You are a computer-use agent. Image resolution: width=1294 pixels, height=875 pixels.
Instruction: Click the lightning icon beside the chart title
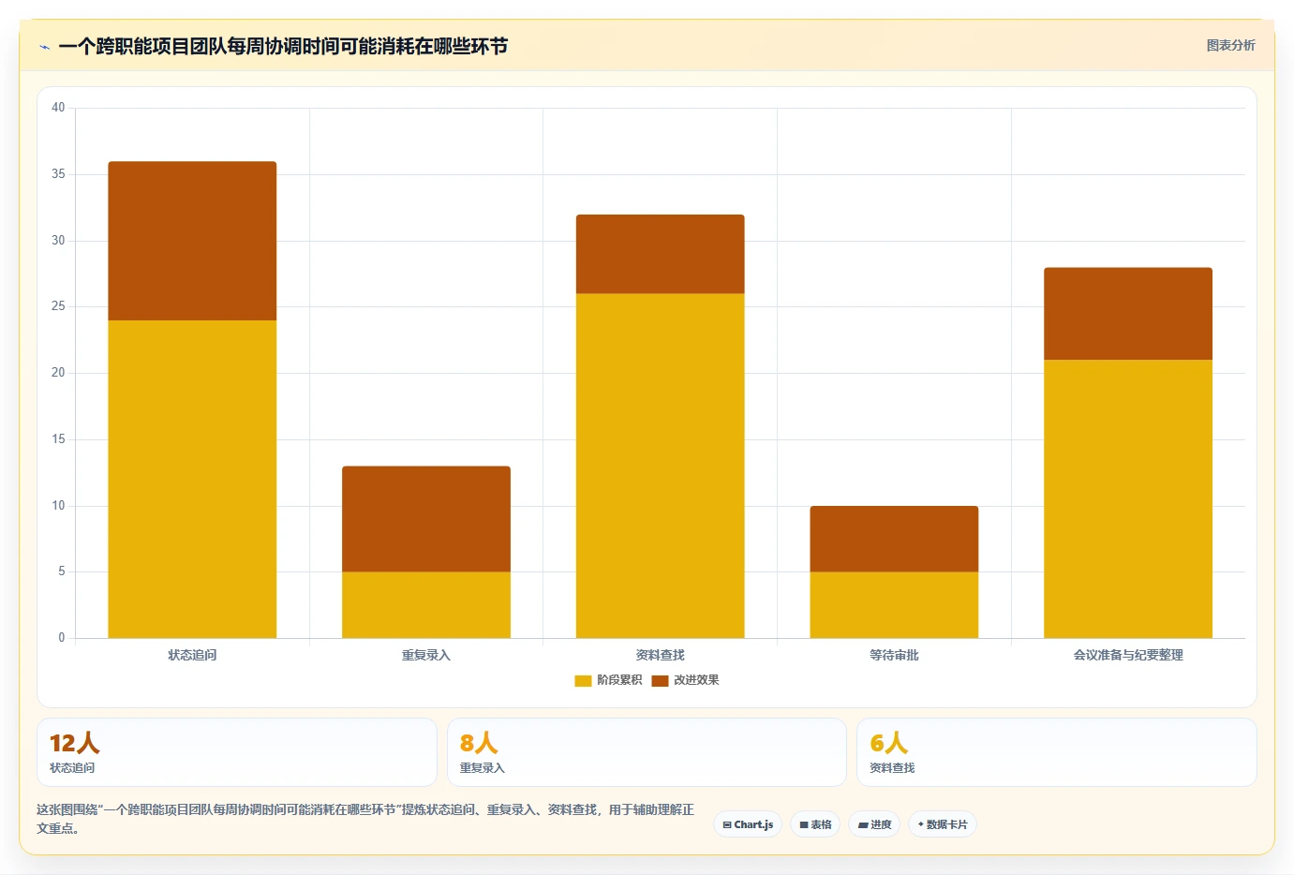(44, 47)
